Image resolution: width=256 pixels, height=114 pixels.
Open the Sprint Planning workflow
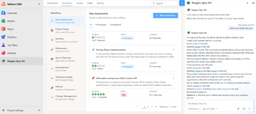click(x=66, y=59)
